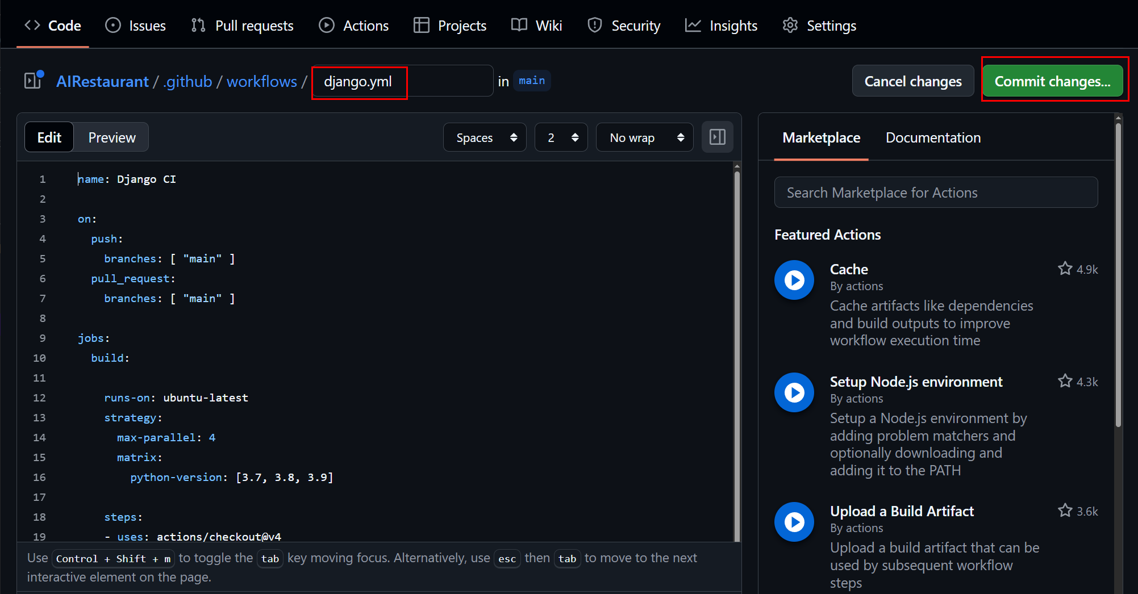Open Setup Node.js environment action
The width and height of the screenshot is (1138, 594).
[x=916, y=382]
